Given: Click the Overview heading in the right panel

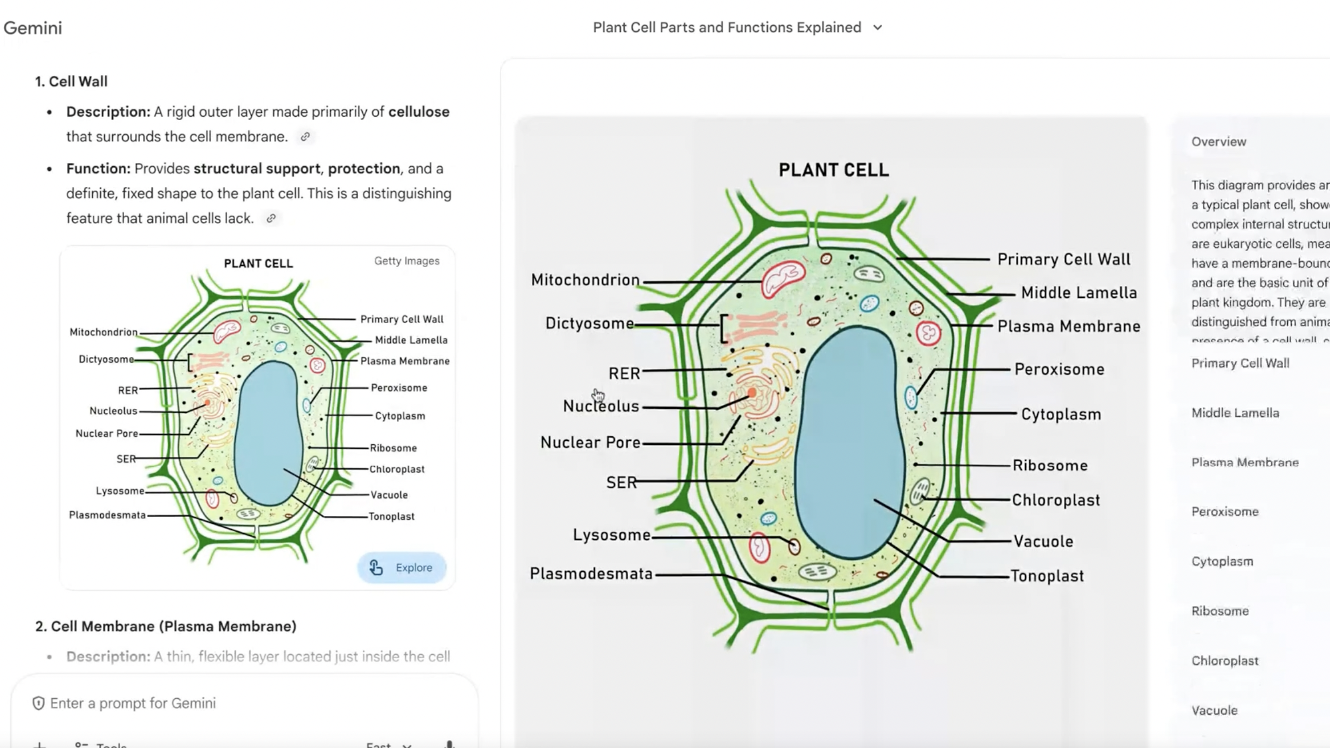Looking at the screenshot, I should point(1218,142).
